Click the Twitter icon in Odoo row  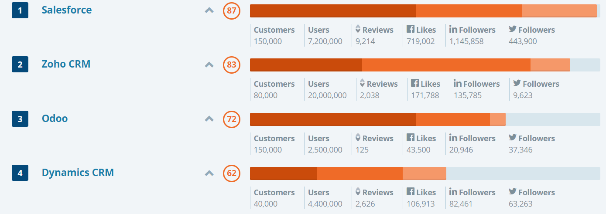point(513,138)
